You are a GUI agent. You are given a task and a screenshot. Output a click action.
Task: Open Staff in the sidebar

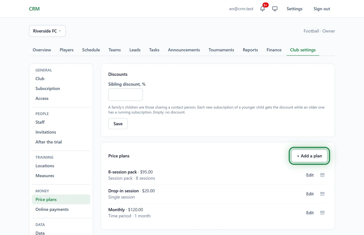pyautogui.click(x=61, y=122)
